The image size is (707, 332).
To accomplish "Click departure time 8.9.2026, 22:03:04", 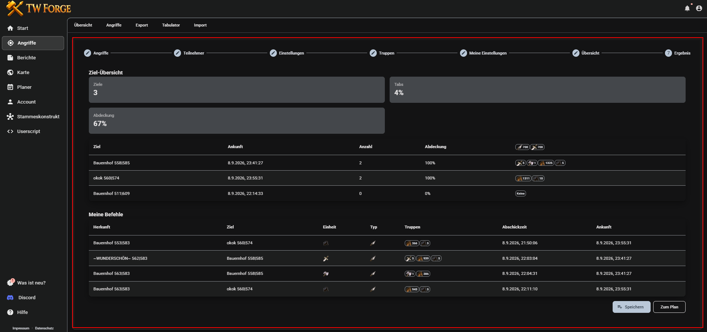I will [520, 258].
